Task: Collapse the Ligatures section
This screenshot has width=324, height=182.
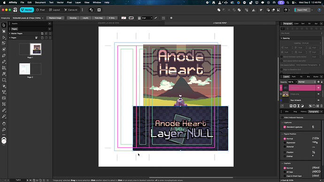Action: pyautogui.click(x=283, y=122)
